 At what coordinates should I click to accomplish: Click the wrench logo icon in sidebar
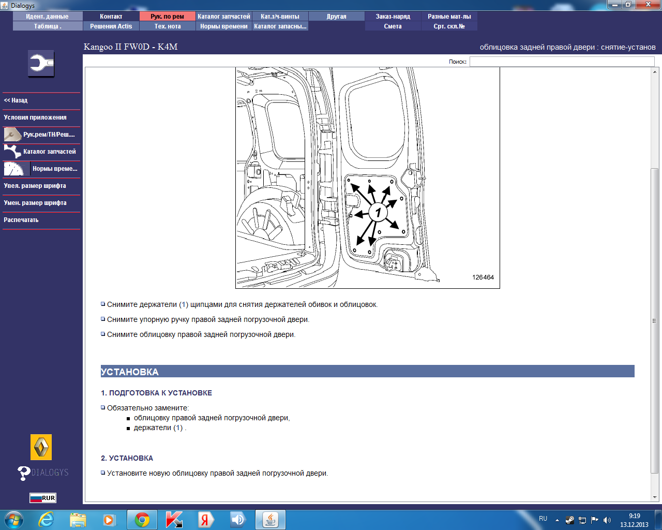pos(41,64)
